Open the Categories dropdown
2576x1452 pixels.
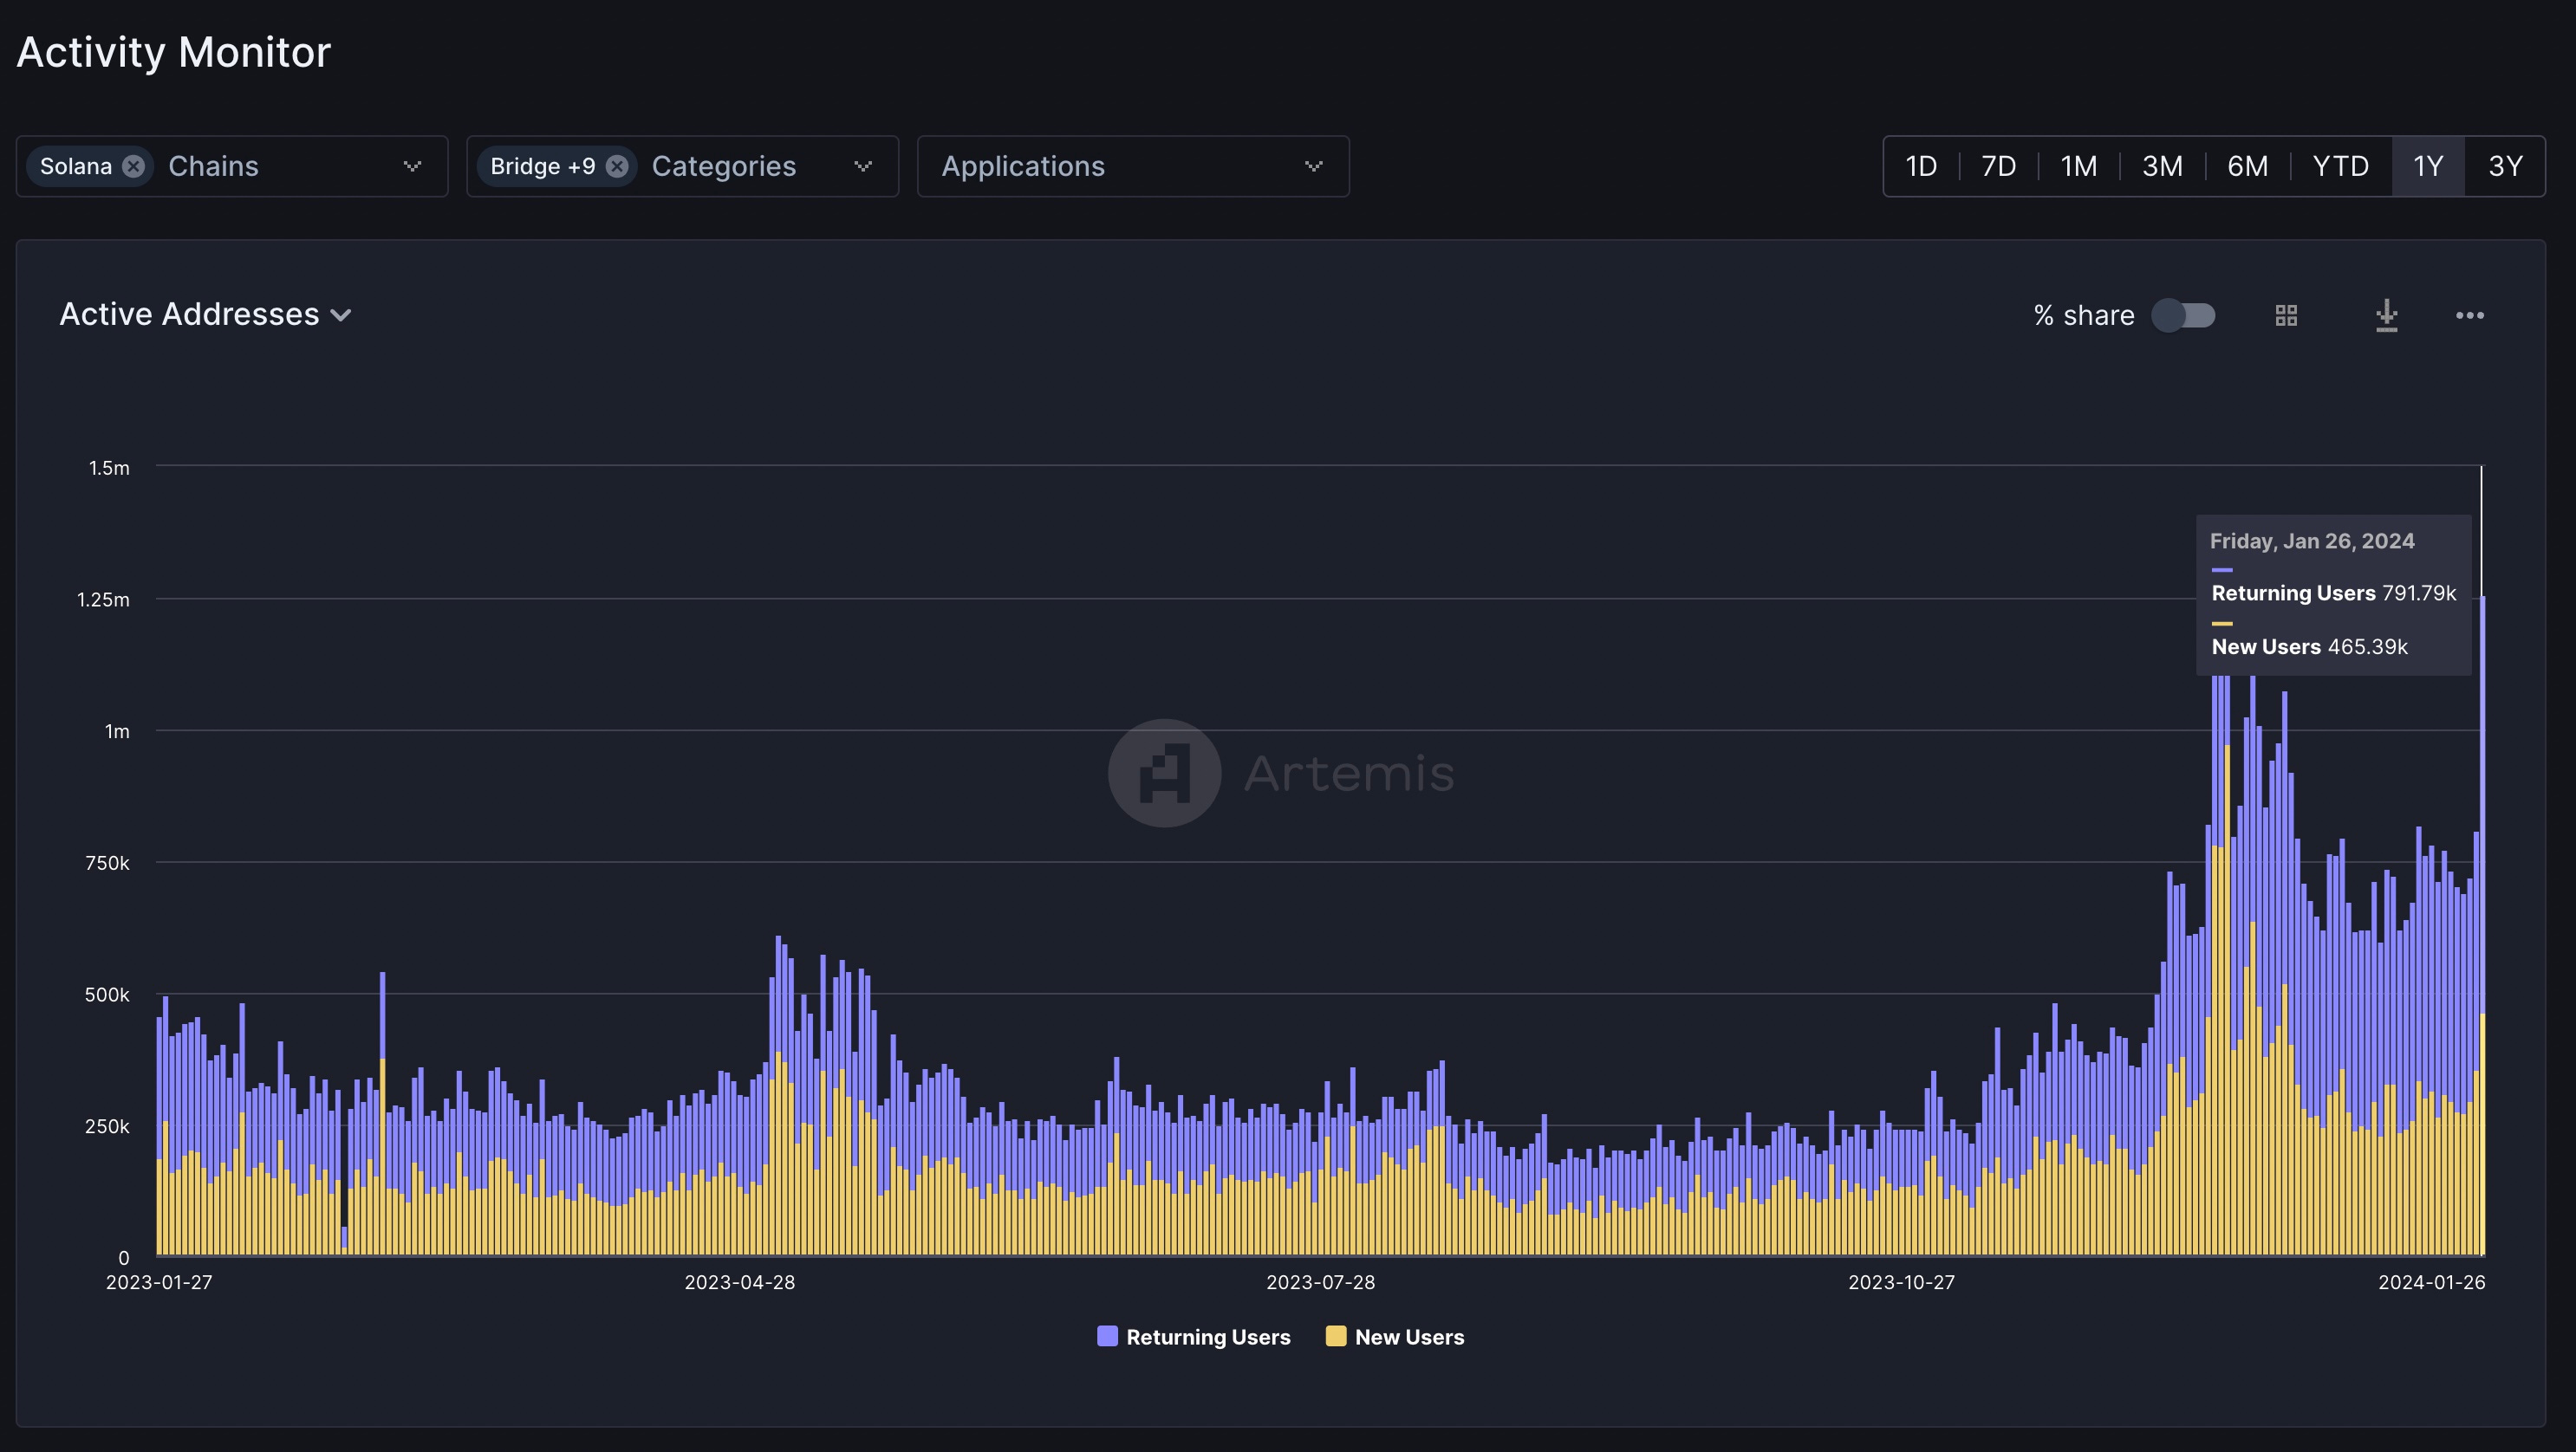point(863,165)
